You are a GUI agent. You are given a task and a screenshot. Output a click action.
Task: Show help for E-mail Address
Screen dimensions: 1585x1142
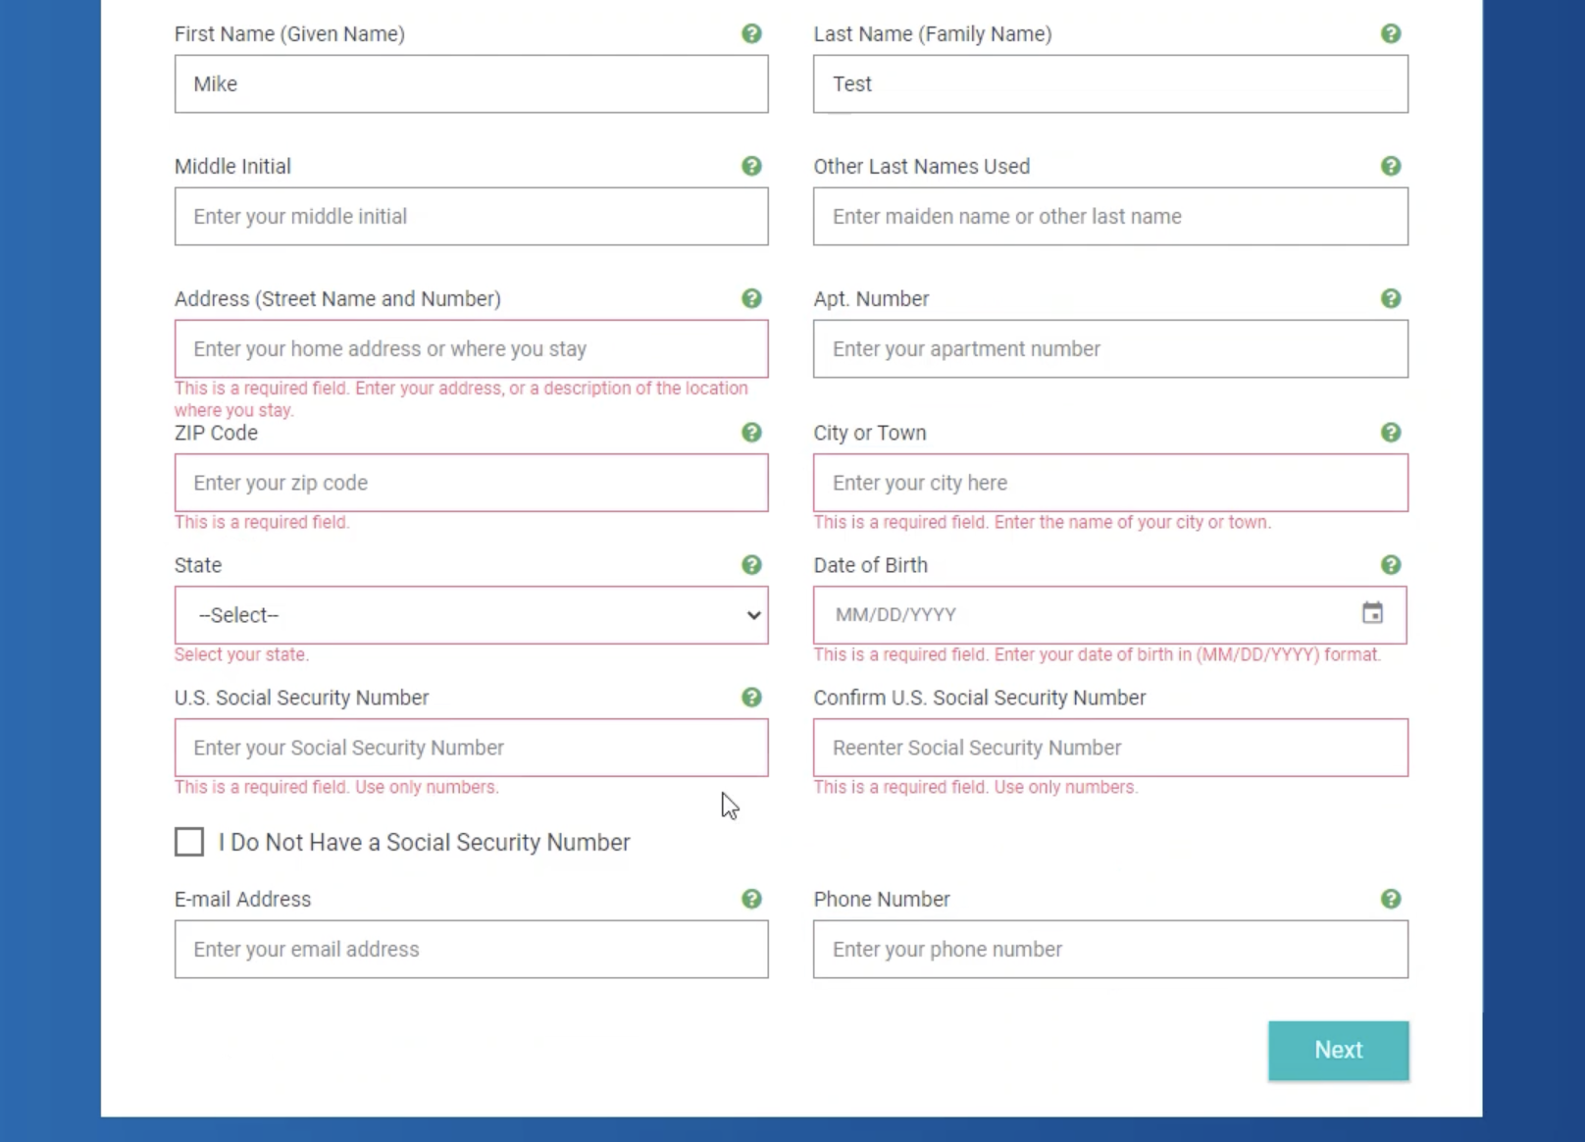[x=751, y=899]
